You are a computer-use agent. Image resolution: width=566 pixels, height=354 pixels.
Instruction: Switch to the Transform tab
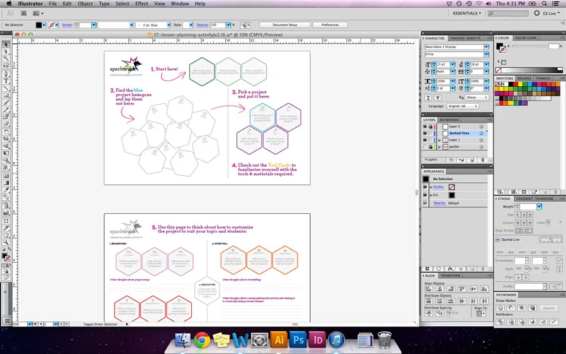point(450,275)
